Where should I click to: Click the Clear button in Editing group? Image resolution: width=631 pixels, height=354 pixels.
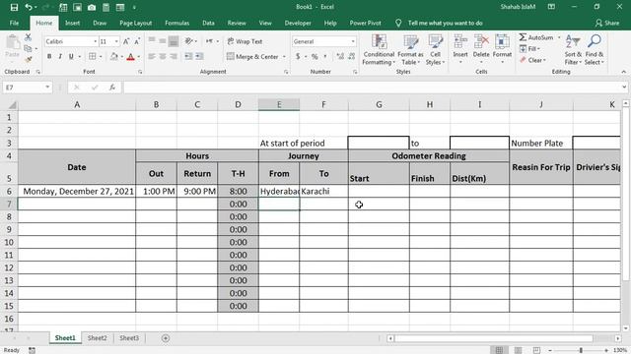point(532,60)
